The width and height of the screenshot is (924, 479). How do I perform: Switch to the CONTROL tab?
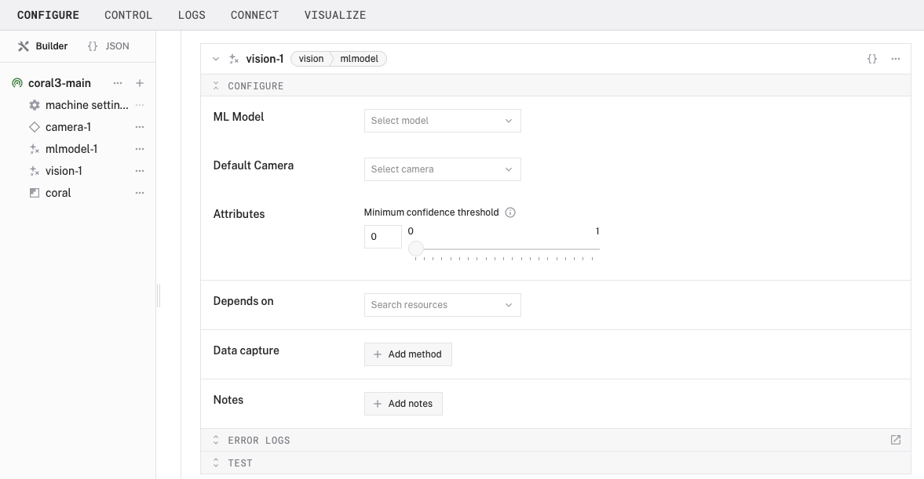coord(129,15)
